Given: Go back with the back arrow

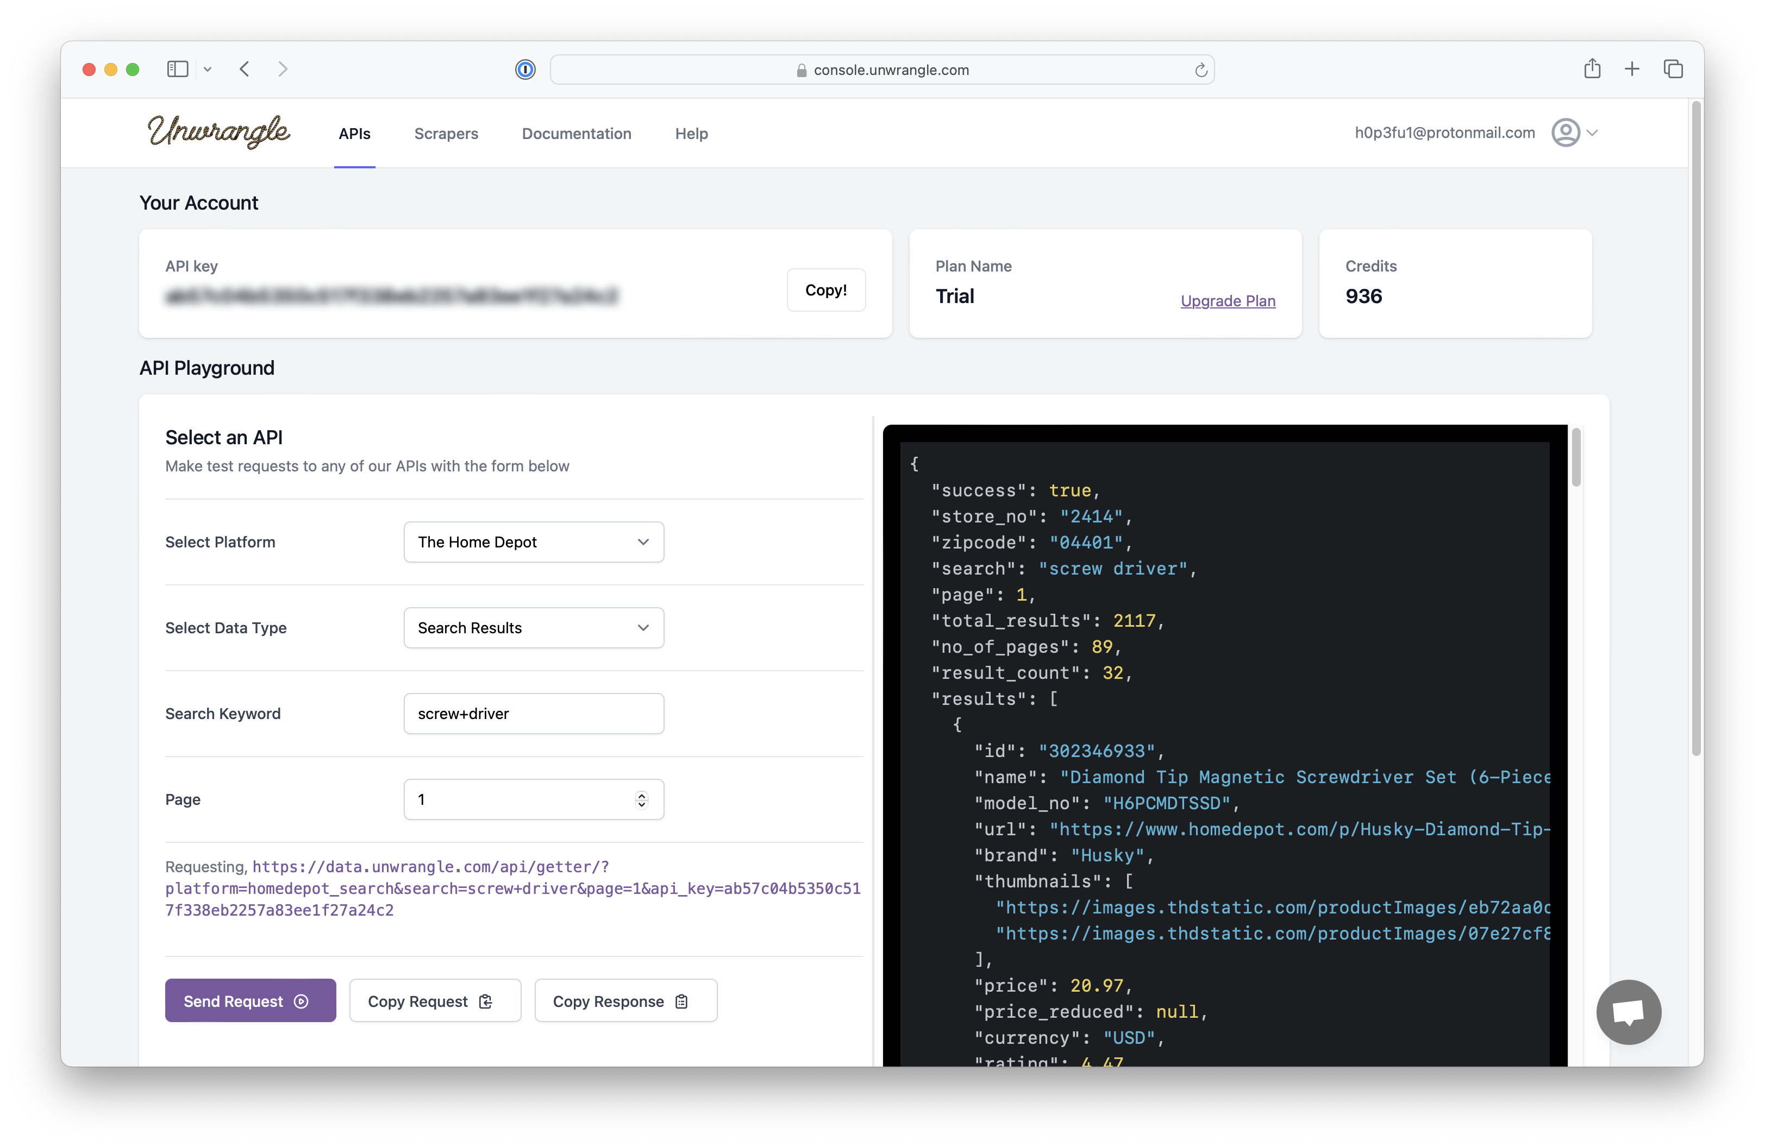Looking at the screenshot, I should click(x=245, y=69).
